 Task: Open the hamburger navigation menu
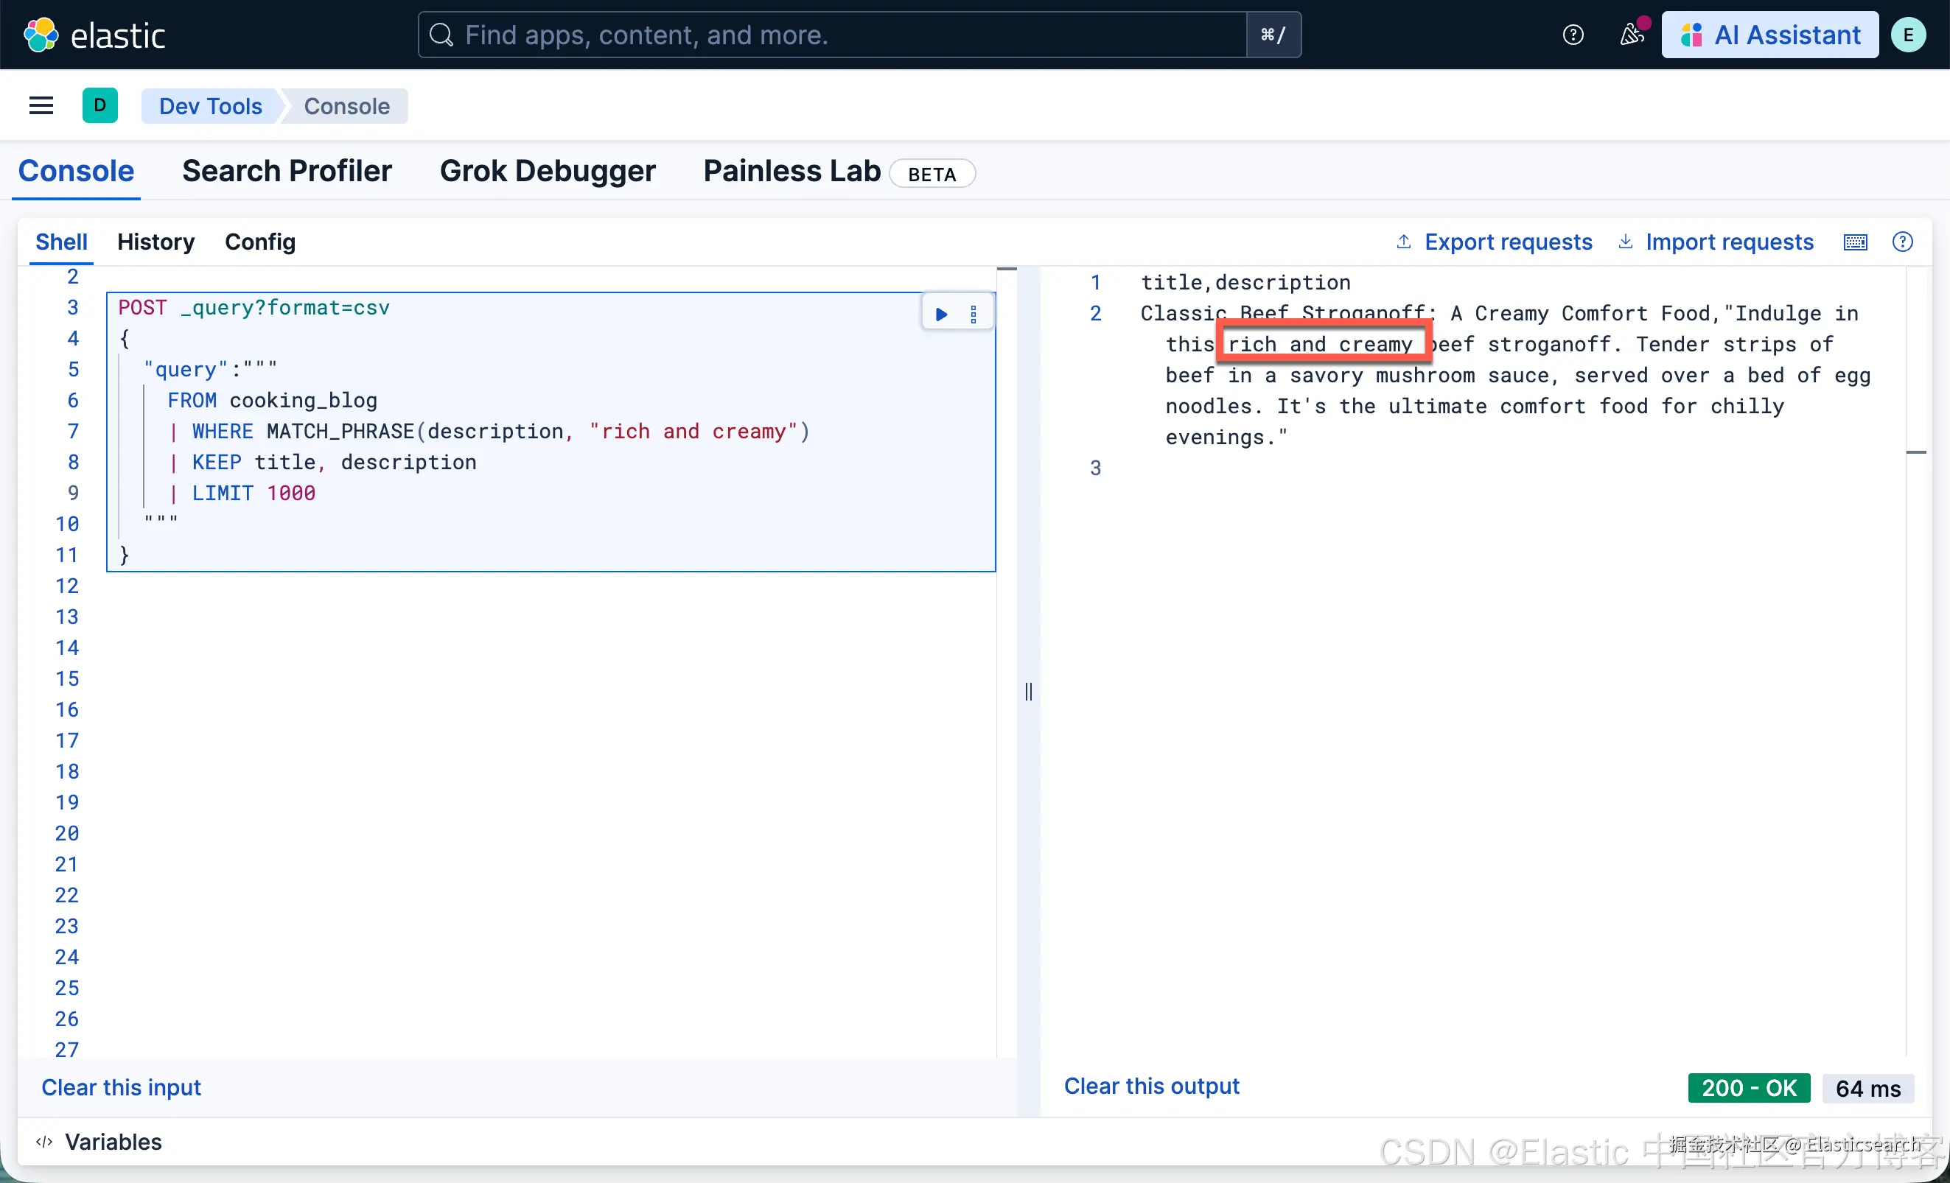41,105
